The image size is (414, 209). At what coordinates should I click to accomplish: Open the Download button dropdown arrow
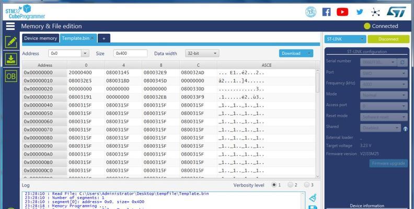[x=309, y=53]
